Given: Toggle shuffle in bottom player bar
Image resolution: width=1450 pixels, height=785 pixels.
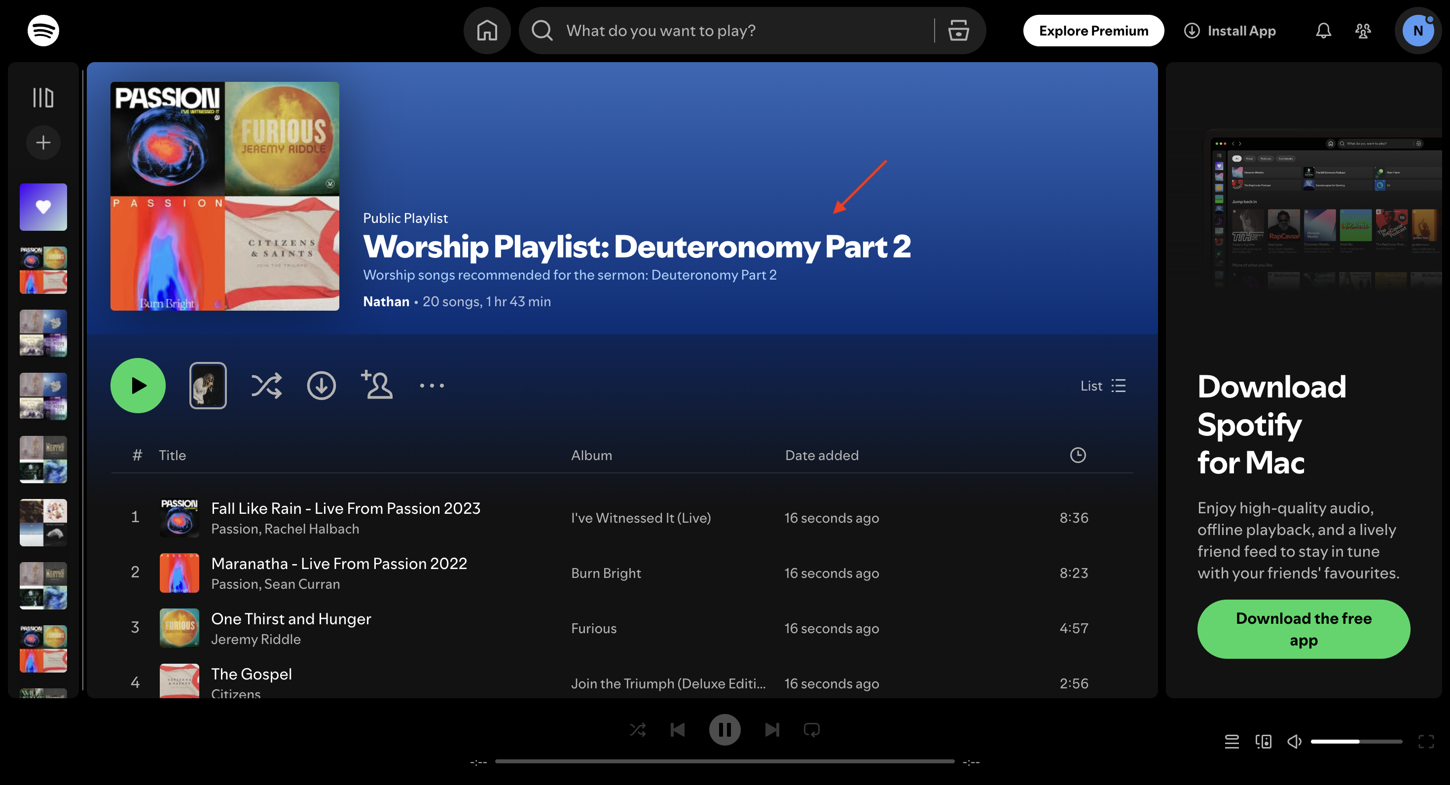Looking at the screenshot, I should coord(638,730).
